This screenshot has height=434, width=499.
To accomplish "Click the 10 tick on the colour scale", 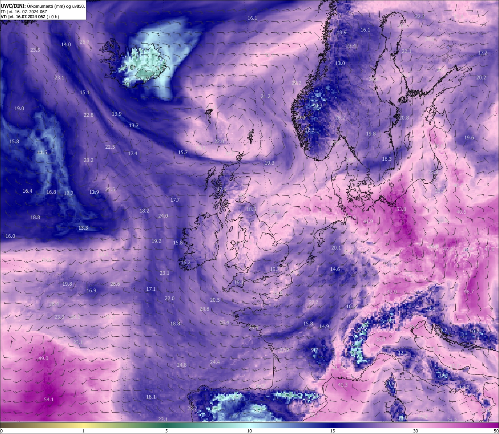I will [249, 431].
